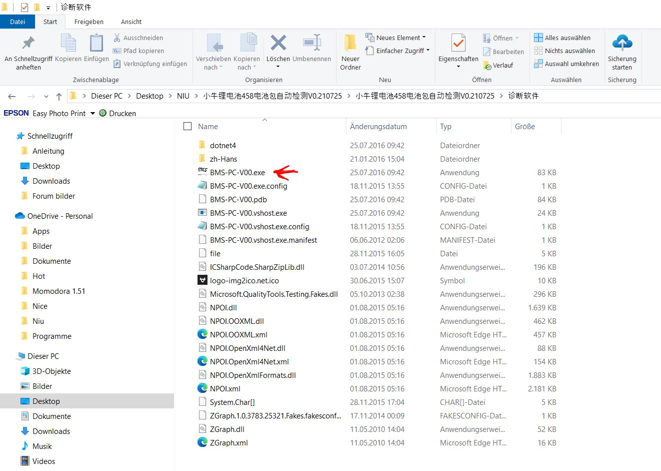
Task: Open Eigenschaften properties icon
Action: (458, 44)
